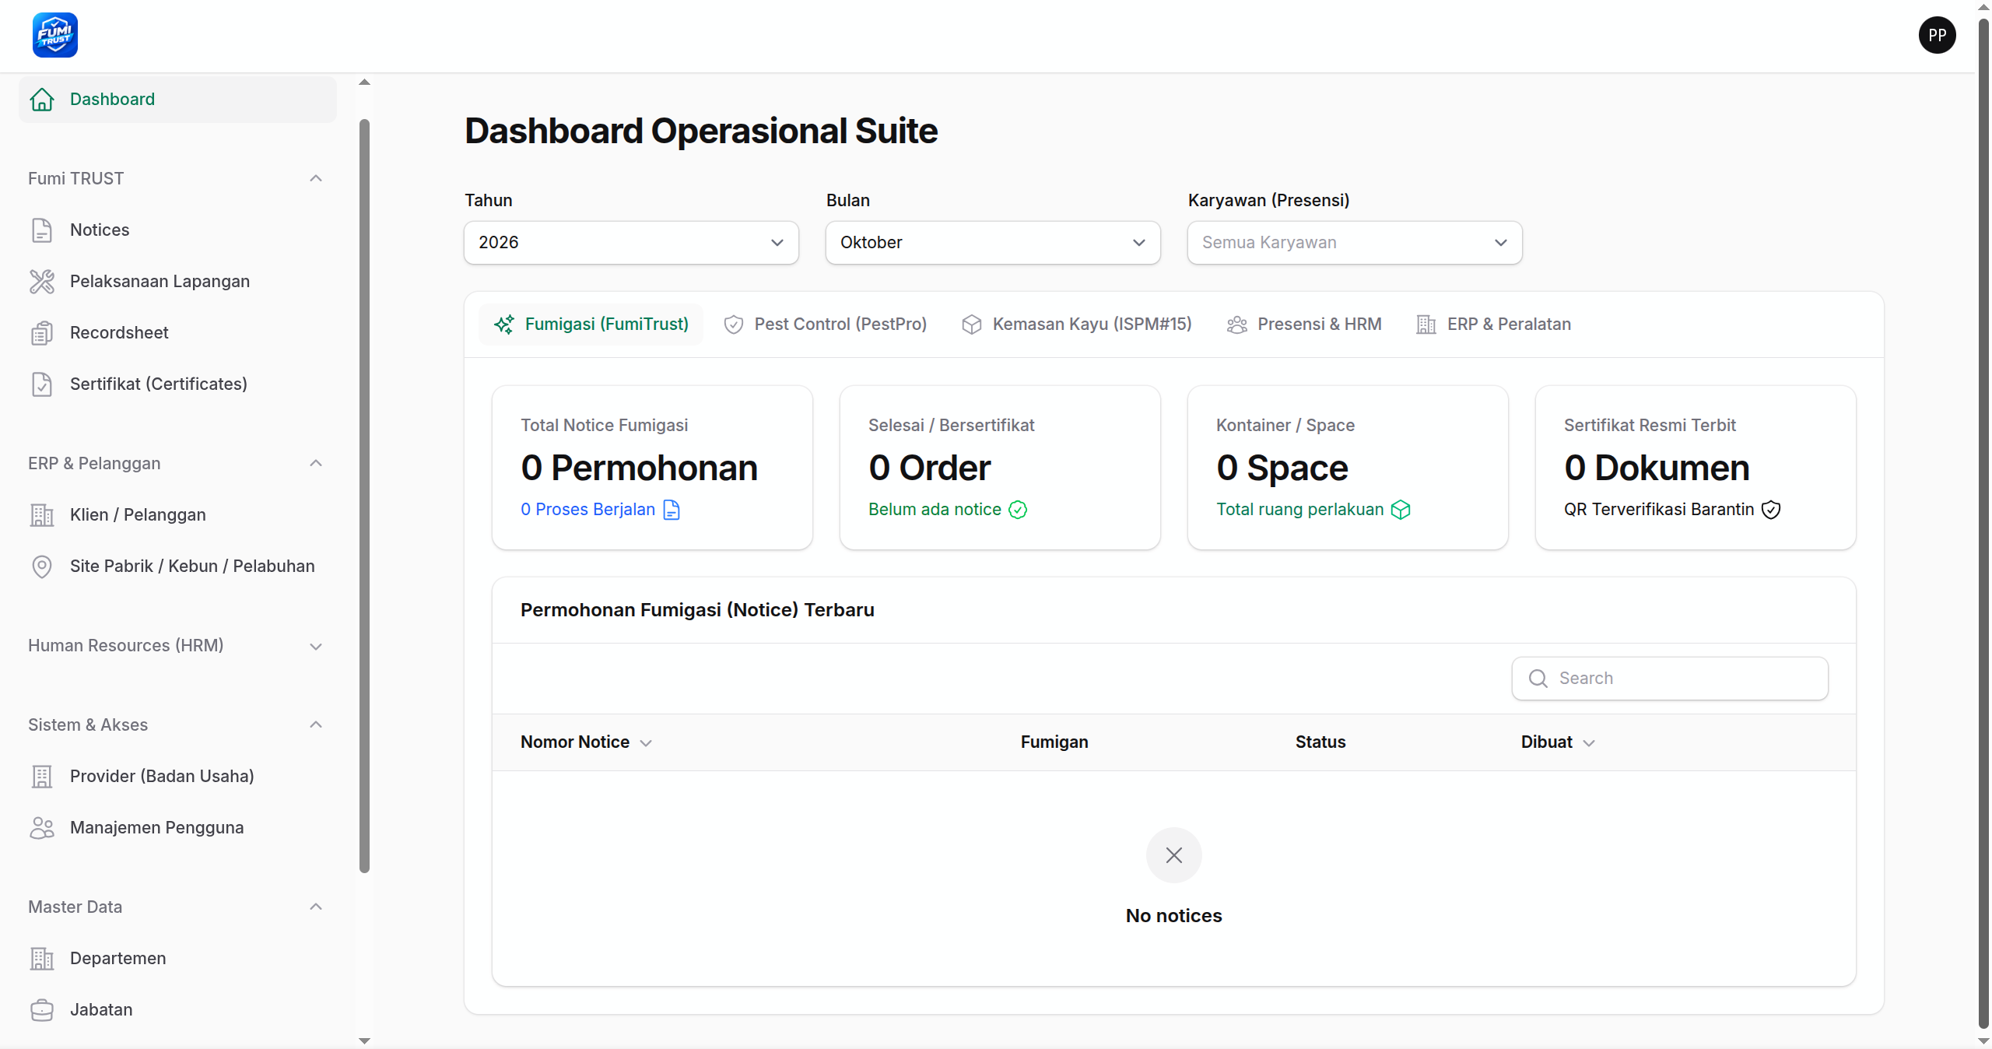Open Pelaksanaan Lapangan sidebar link
Screen dimensions: 1992x1049
pyautogui.click(x=177, y=282)
